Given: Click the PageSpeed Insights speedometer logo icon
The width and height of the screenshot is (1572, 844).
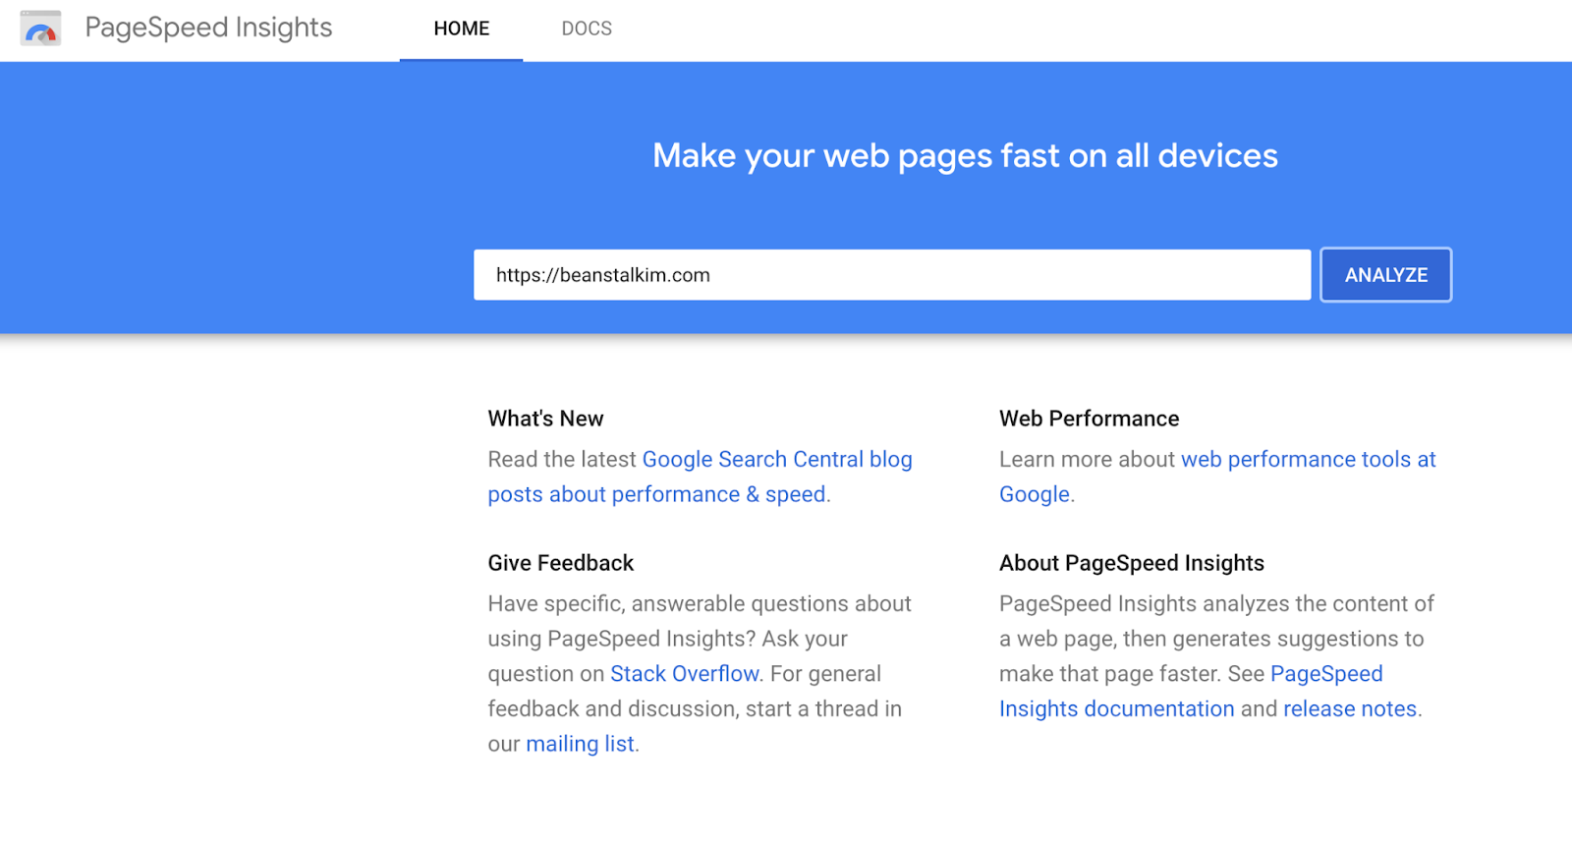Looking at the screenshot, I should tap(40, 28).
